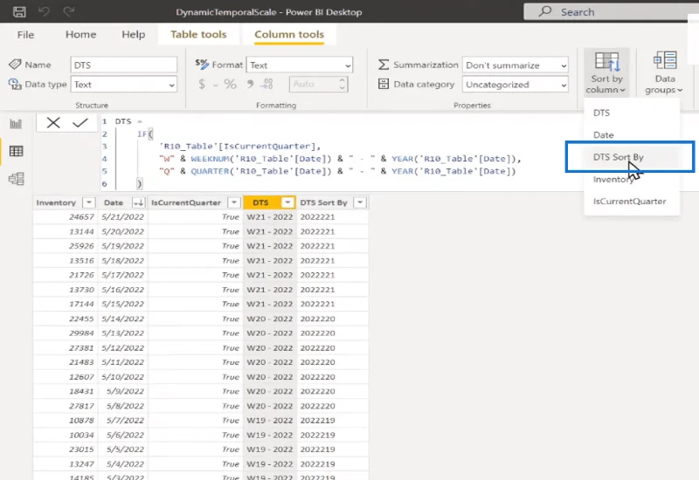Screen dimensions: 699x480
Task: Open the DTS Sort By filter dropdown
Action: [359, 202]
